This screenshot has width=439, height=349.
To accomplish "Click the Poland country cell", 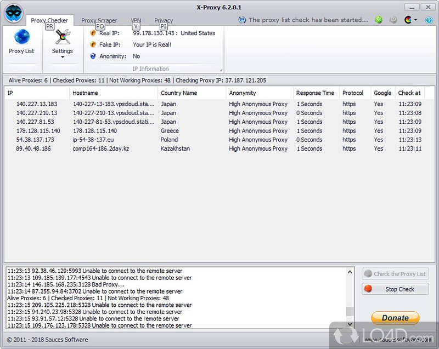I will (x=169, y=140).
